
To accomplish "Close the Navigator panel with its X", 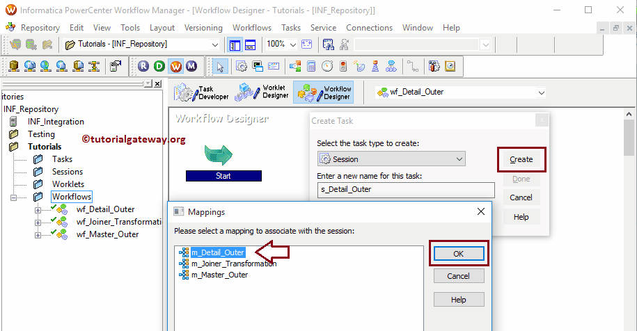I will click(x=157, y=83).
